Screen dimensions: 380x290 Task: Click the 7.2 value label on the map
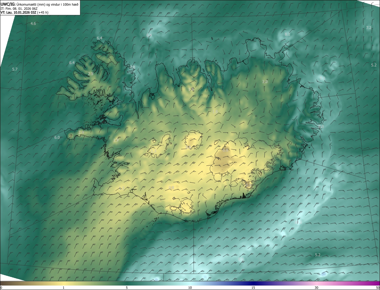[x=369, y=28]
